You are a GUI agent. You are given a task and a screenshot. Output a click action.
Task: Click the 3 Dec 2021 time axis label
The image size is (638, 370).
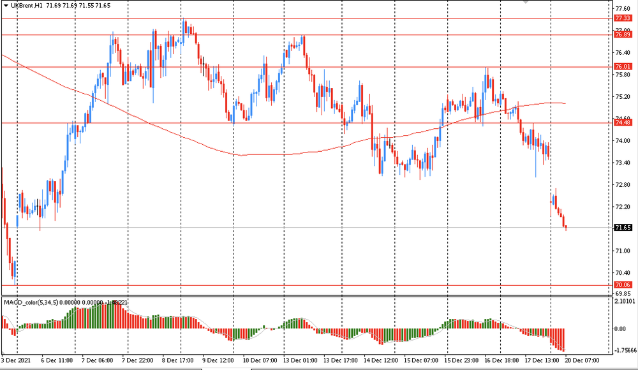15,360
